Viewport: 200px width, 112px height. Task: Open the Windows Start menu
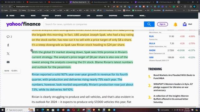tap(2, 110)
